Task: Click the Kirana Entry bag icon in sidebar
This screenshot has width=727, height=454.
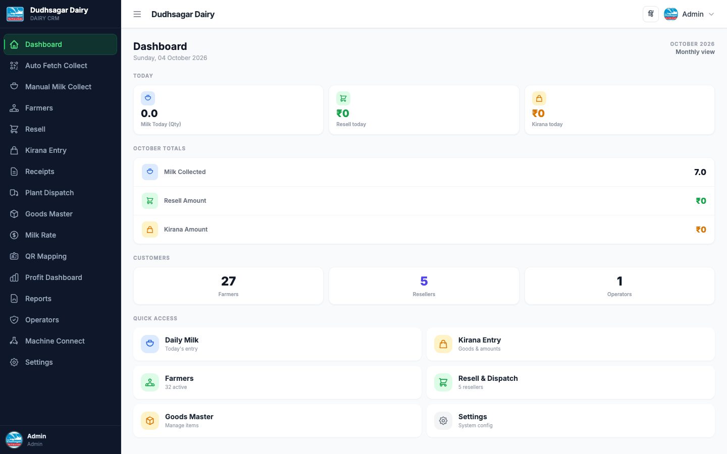Action: pos(14,150)
